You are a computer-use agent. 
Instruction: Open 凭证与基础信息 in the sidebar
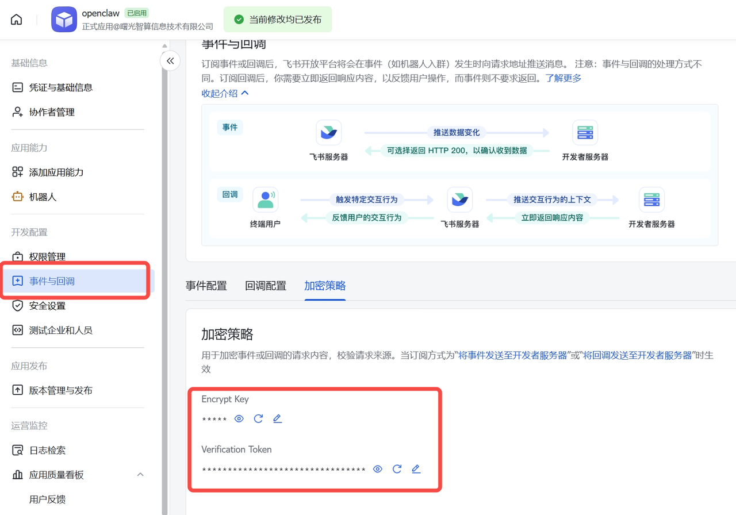pyautogui.click(x=60, y=87)
